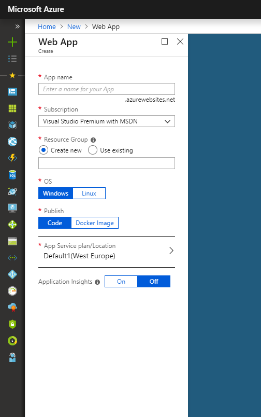Screen dimensions: 261x417
Task: Maximize the Web App blade
Action: coord(165,41)
